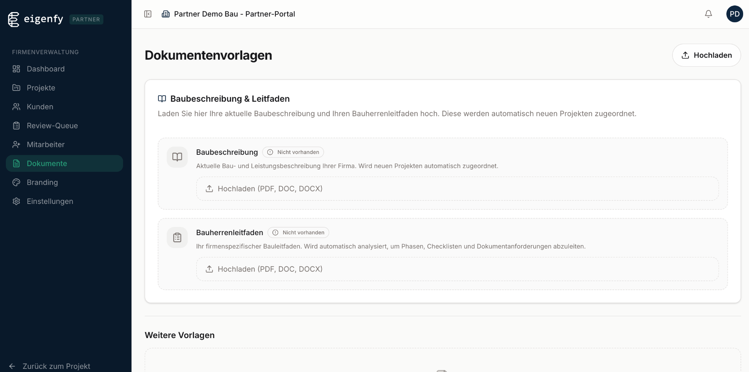This screenshot has height=372, width=749.
Task: Open Einstellungen in sidebar
Action: [50, 201]
